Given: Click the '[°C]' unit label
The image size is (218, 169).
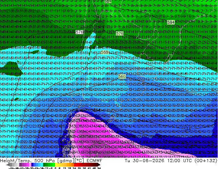Looking at the screenshot, I should (79, 161).
